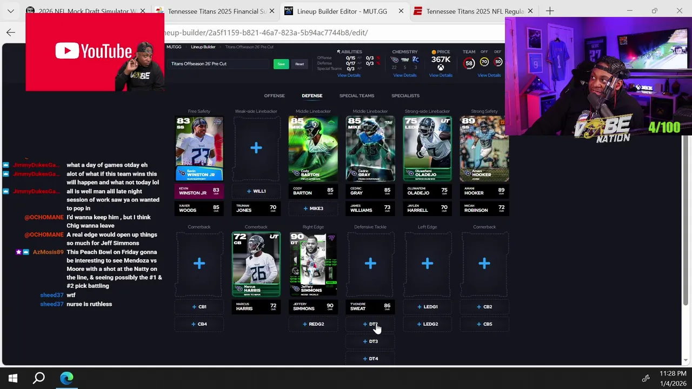The image size is (692, 389).
Task: Open Microsoft Edge from the taskbar
Action: coord(66,378)
